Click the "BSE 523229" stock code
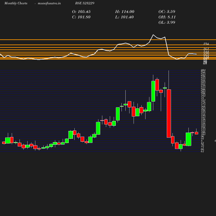The height and width of the screenshot is (216, 216). coord(85,3)
